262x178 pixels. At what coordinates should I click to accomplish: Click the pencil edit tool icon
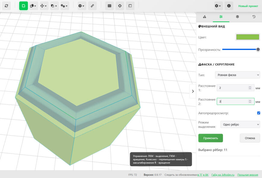pos(92,6)
